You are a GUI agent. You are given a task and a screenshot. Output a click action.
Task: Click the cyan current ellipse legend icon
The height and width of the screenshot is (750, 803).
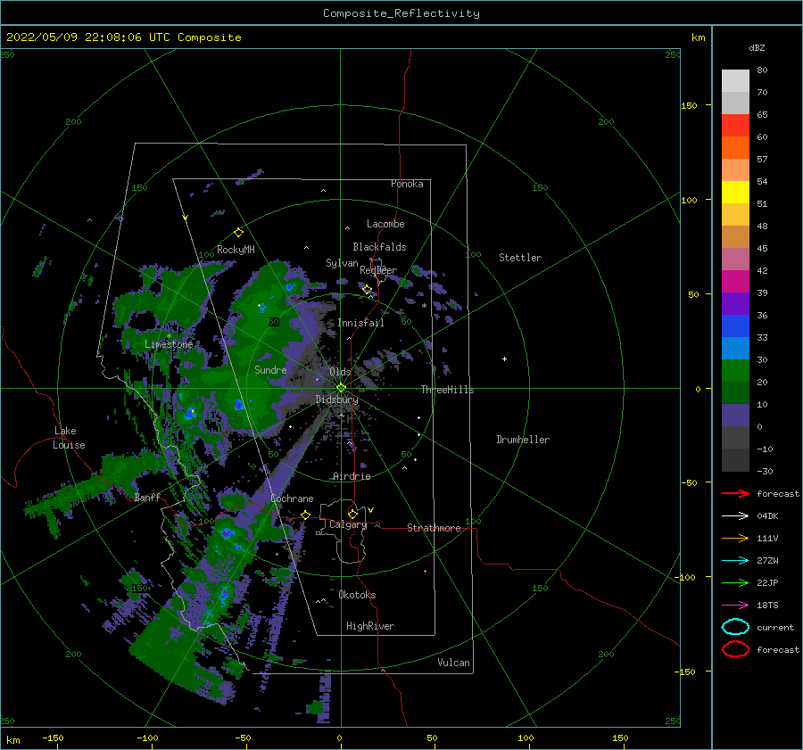coord(735,627)
